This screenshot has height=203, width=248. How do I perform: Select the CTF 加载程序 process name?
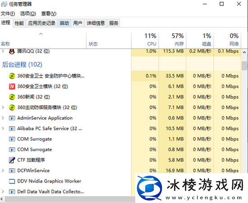point(31,160)
